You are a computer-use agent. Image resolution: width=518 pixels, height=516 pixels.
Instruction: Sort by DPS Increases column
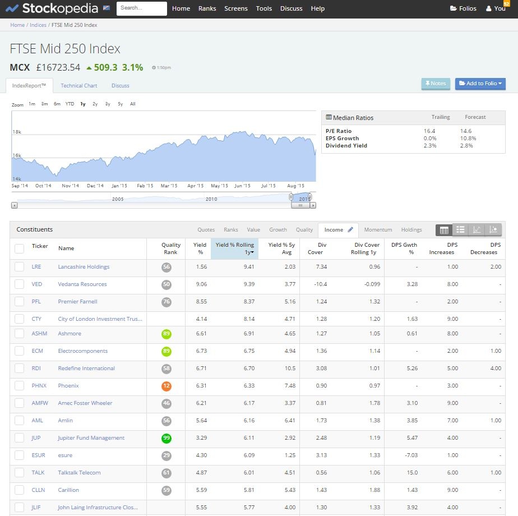click(x=443, y=248)
